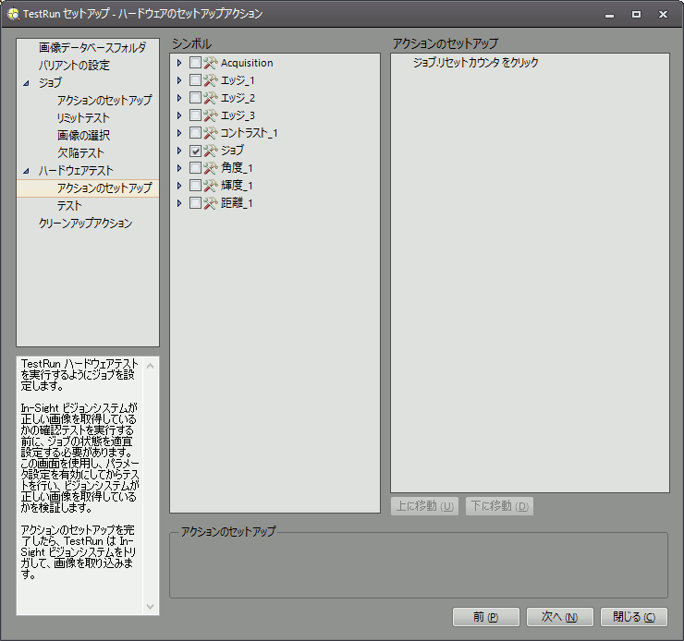Click the tool icon beside エッジ_1
The width and height of the screenshot is (684, 641).
point(210,80)
